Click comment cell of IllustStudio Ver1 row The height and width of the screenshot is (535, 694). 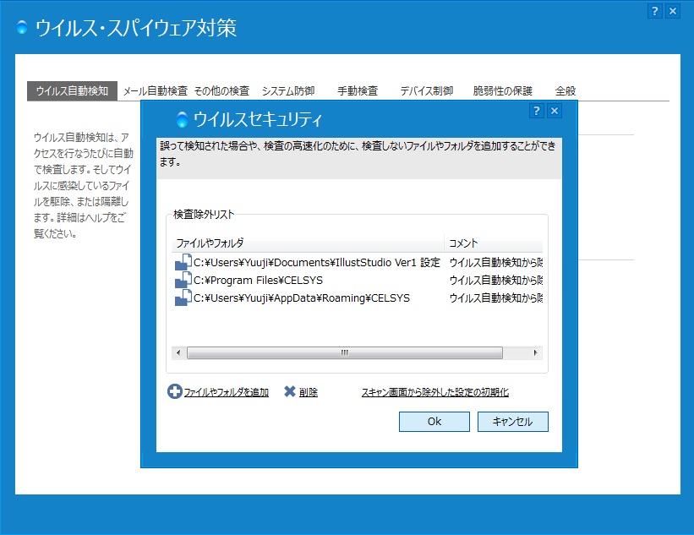pos(495,262)
